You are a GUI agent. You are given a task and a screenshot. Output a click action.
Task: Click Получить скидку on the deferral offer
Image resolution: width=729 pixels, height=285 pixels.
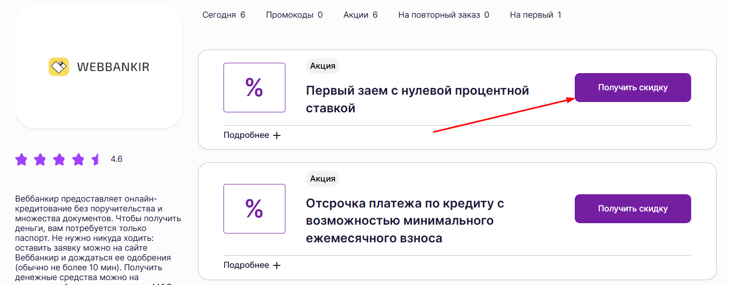(x=632, y=208)
